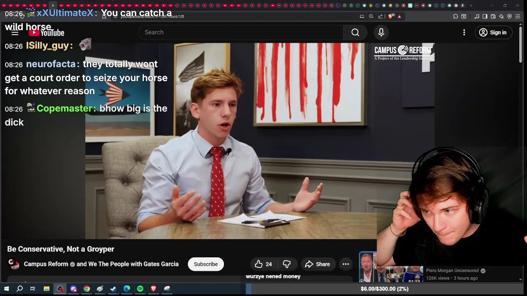Start voice search with the microphone

coord(381,32)
